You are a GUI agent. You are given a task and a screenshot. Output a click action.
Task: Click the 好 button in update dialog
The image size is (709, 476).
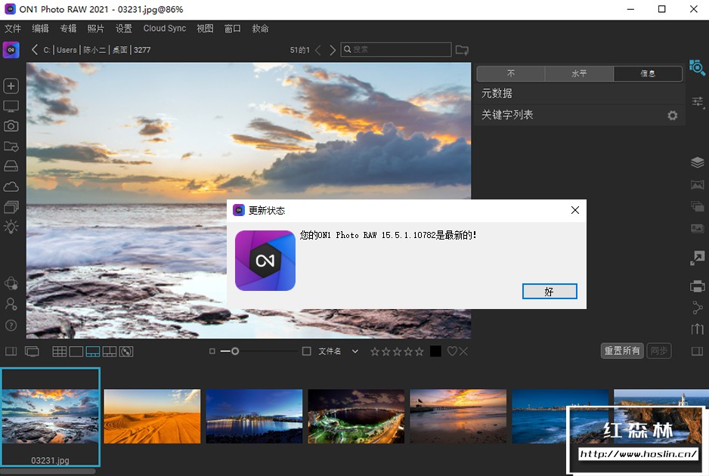pyautogui.click(x=550, y=292)
